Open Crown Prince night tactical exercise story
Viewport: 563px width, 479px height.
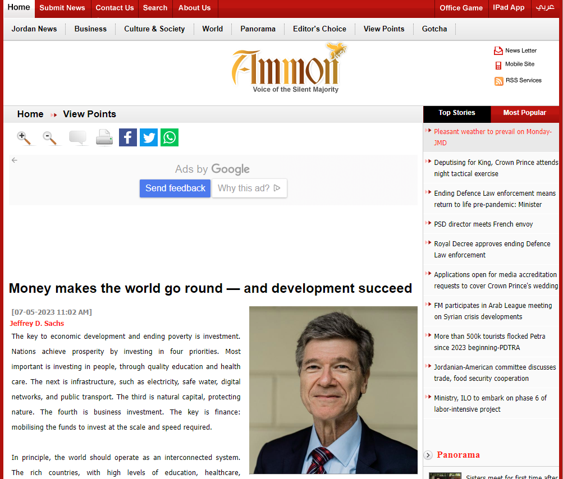(496, 168)
